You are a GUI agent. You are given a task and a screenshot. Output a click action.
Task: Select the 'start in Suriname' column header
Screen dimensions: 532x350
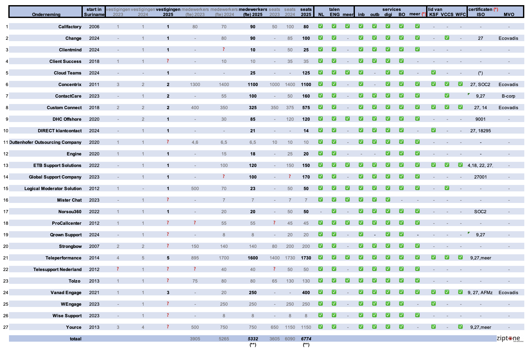tap(94, 12)
